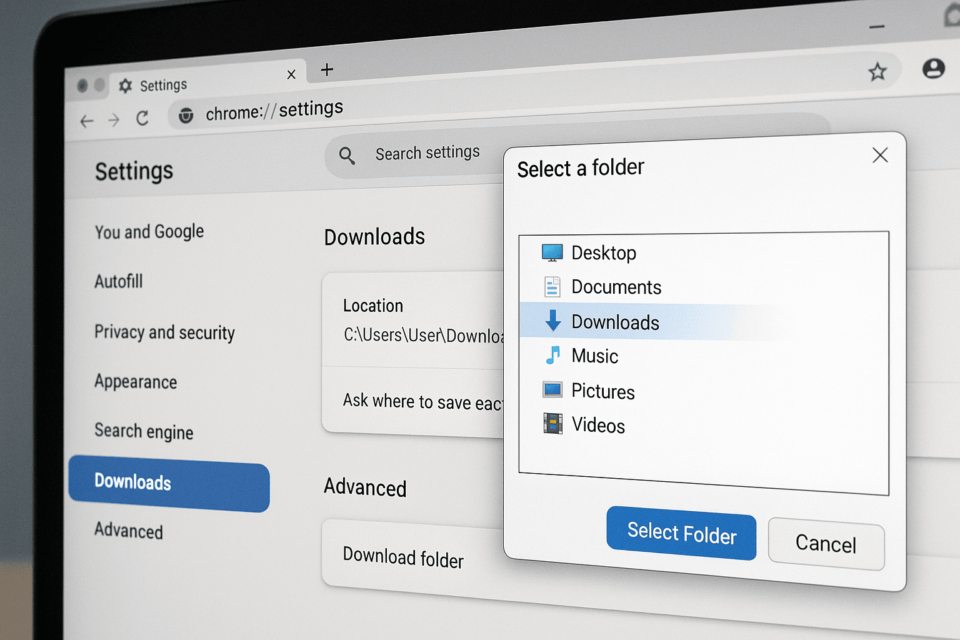
Task: Click the Advanced section heading
Action: [x=365, y=487]
